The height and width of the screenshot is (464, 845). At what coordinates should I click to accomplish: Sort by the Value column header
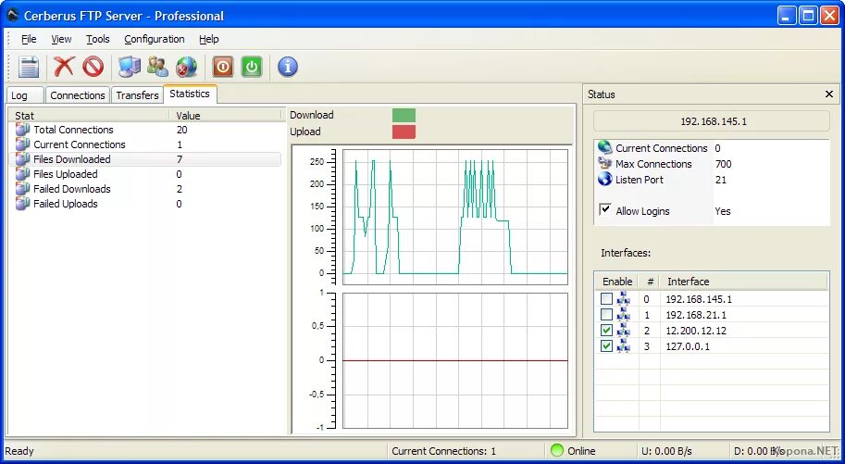coord(226,115)
